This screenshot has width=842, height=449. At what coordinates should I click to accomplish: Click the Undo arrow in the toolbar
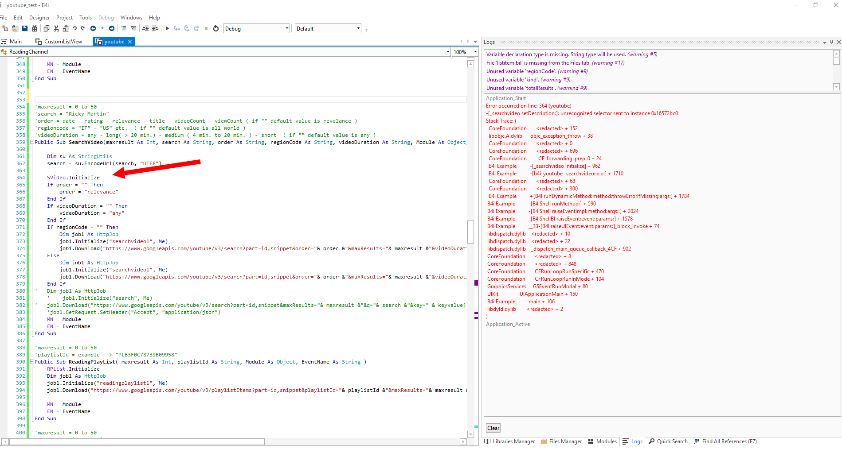pyautogui.click(x=74, y=28)
